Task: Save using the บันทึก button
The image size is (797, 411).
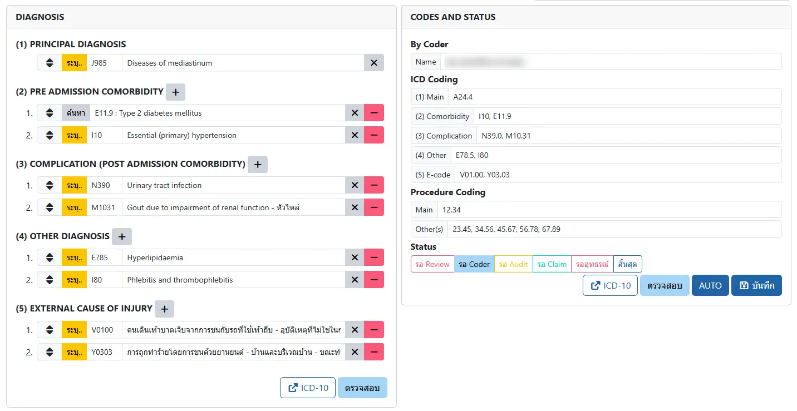Action: (x=756, y=285)
